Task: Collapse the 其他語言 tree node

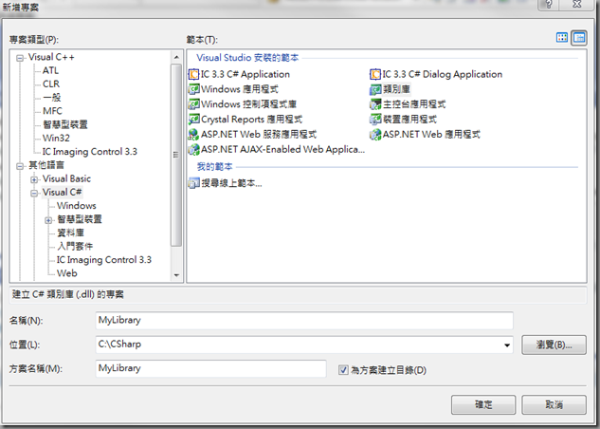Action: (x=20, y=166)
